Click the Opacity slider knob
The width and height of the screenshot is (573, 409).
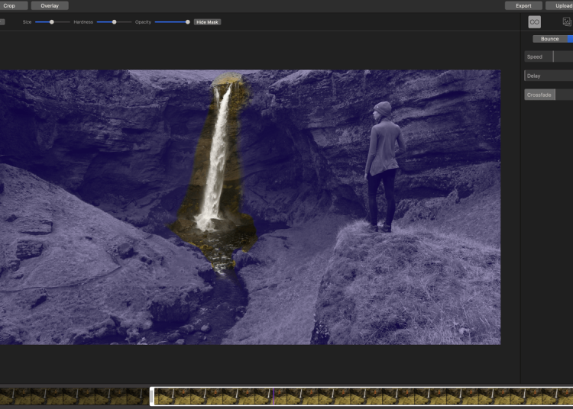coord(188,22)
